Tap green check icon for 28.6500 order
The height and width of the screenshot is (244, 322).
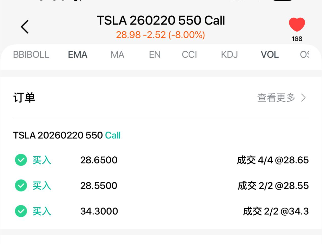point(21,160)
